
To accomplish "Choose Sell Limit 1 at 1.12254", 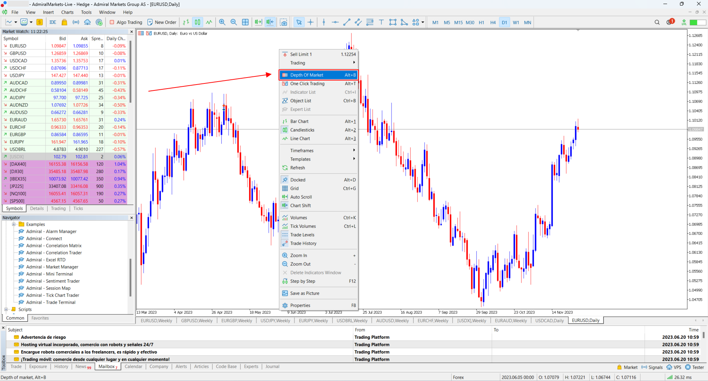I will click(x=319, y=54).
